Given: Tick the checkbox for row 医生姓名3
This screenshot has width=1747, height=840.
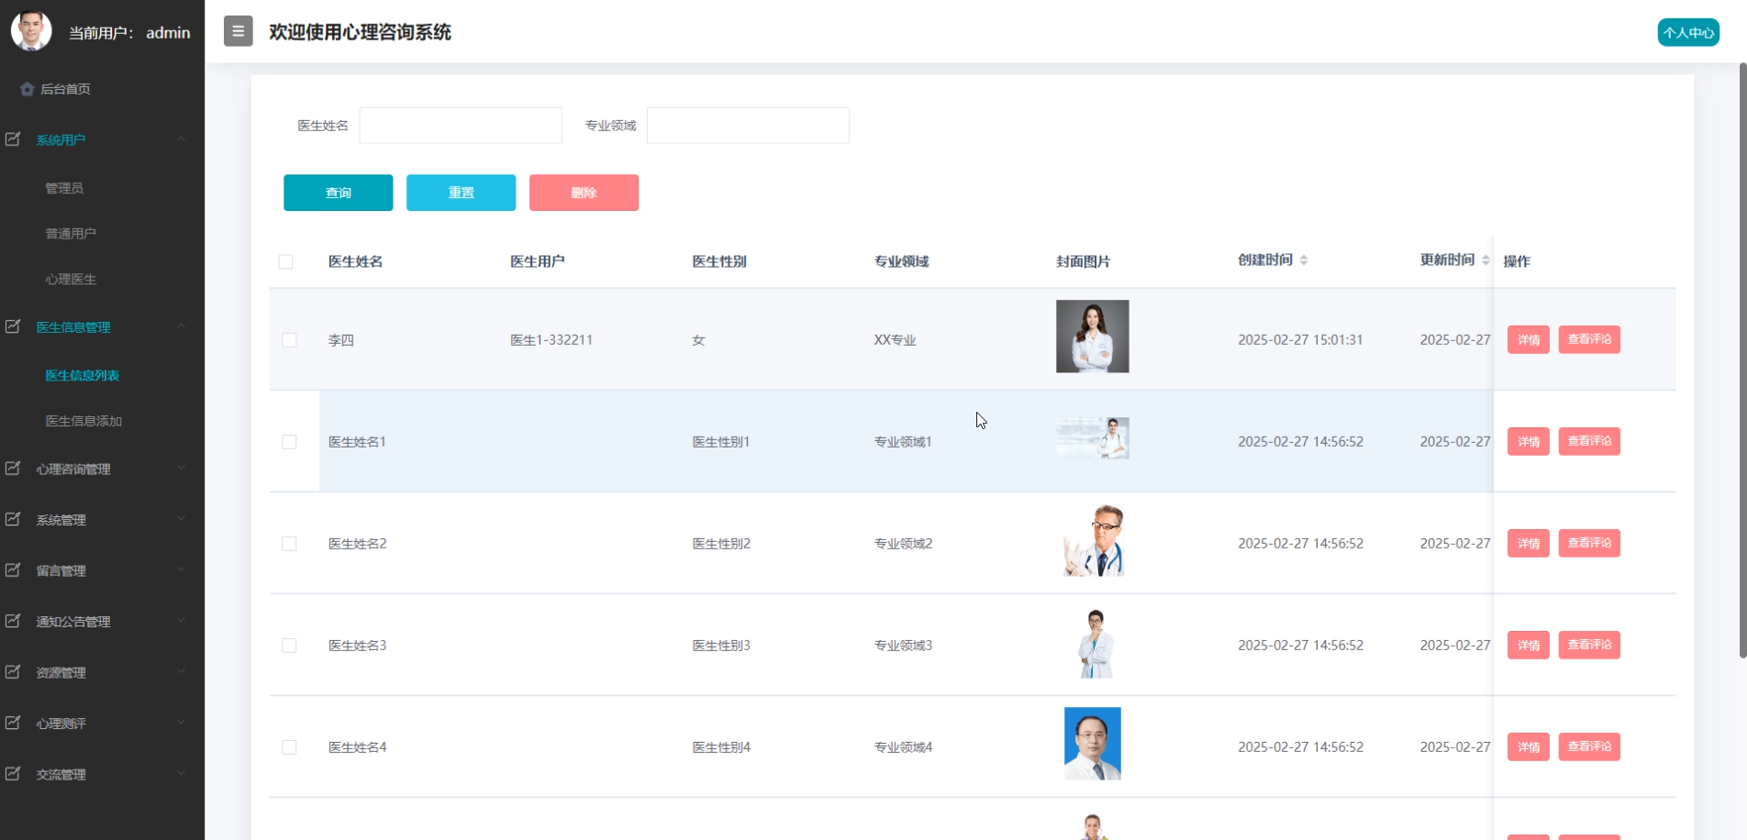Looking at the screenshot, I should (289, 646).
